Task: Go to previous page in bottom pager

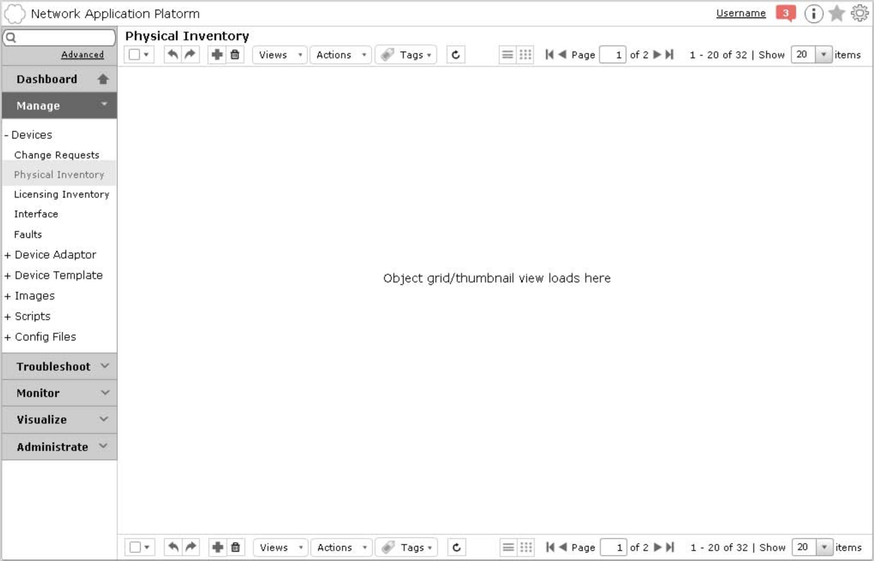Action: click(563, 547)
